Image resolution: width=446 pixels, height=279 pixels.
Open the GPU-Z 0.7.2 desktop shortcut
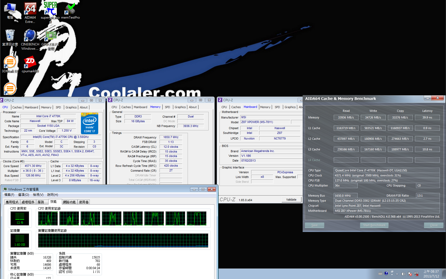pyautogui.click(x=50, y=40)
